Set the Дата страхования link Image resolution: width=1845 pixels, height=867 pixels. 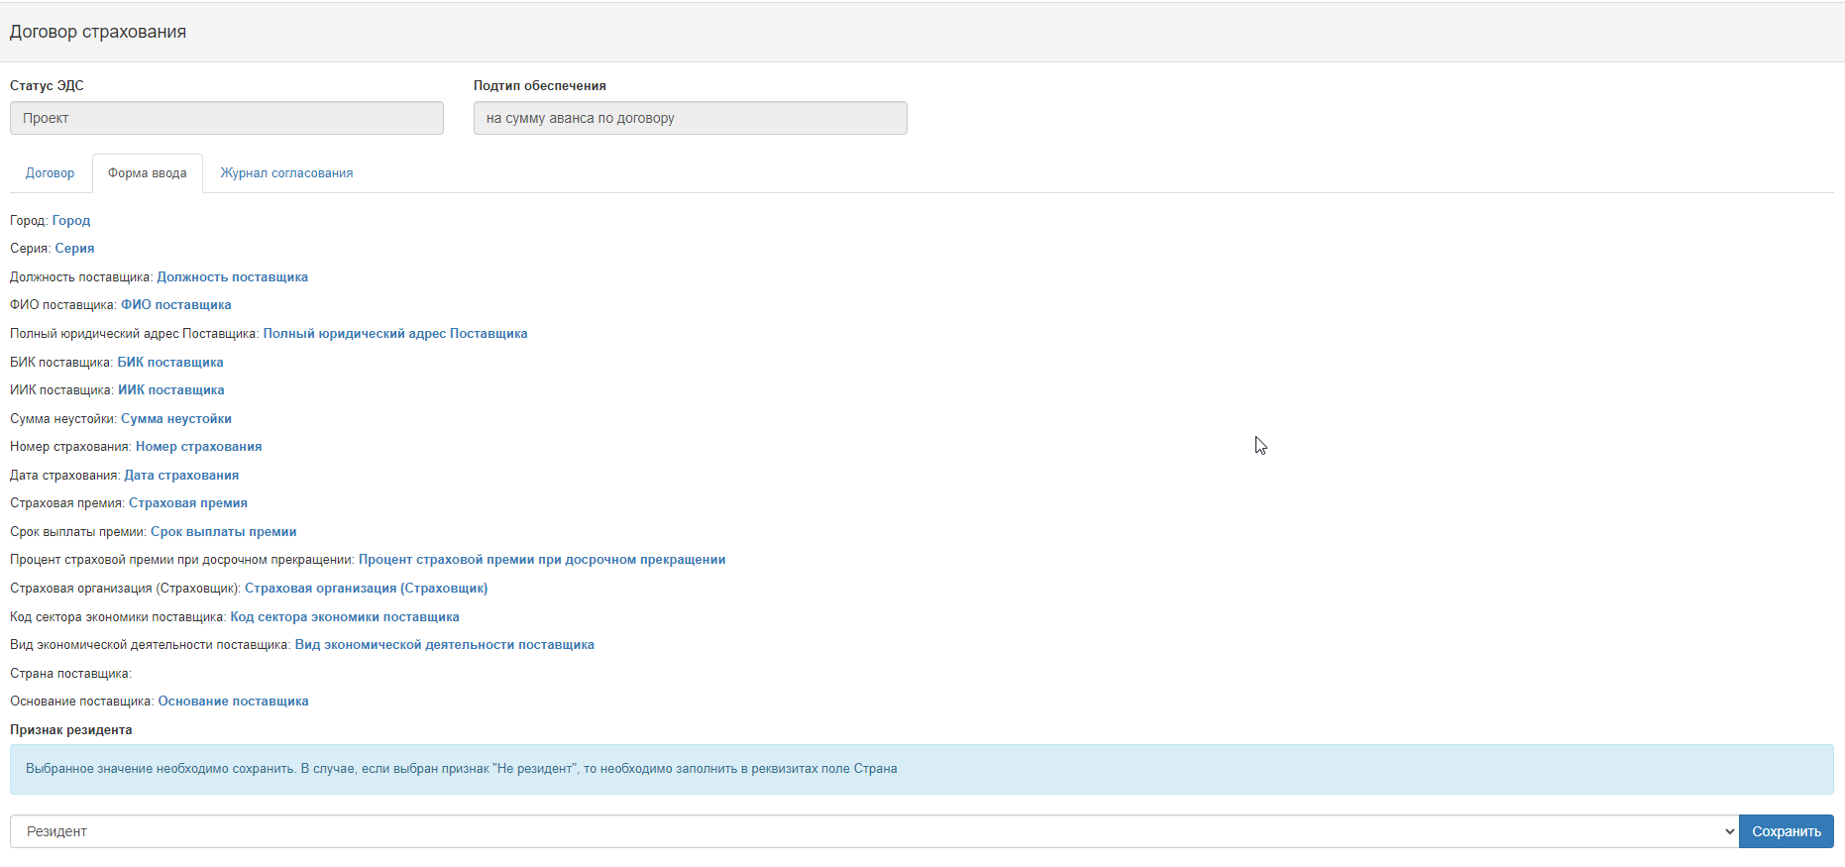pos(181,476)
